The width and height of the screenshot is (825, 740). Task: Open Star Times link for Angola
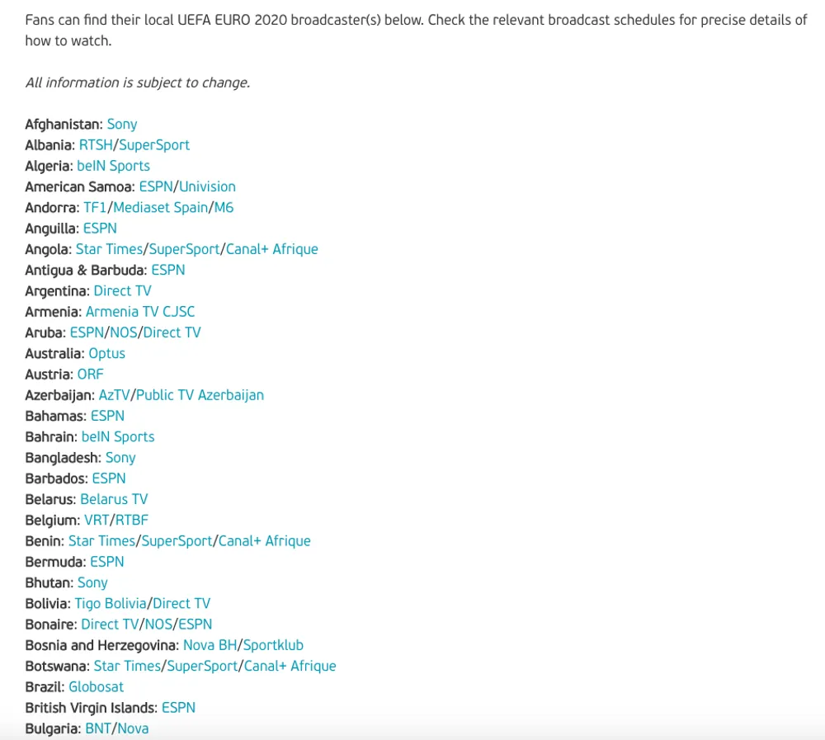[x=110, y=249]
